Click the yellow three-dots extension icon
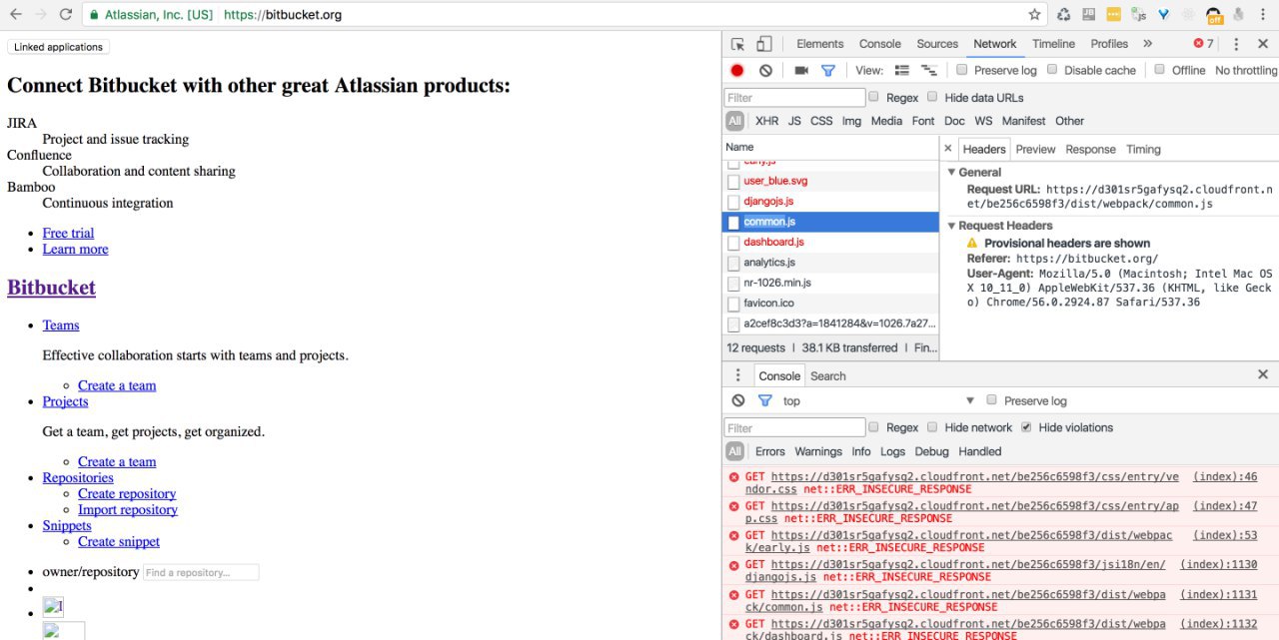The height and width of the screenshot is (640, 1279). [1113, 15]
